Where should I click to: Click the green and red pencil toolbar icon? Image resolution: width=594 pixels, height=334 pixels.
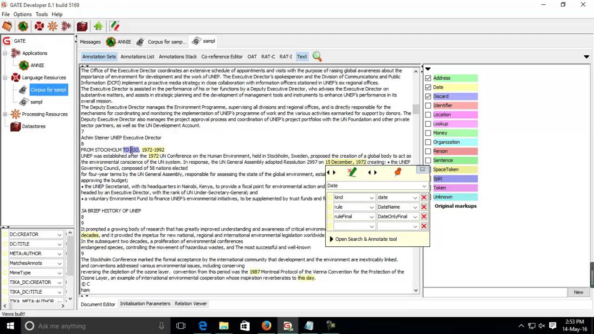(x=114, y=26)
